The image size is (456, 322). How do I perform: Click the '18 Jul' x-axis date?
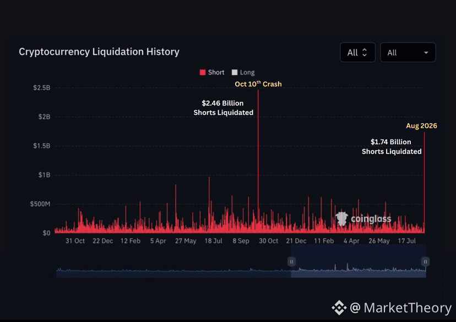[214, 241]
